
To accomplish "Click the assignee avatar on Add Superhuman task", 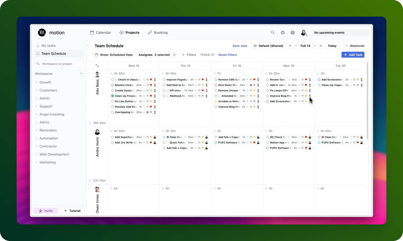I will pos(155,137).
